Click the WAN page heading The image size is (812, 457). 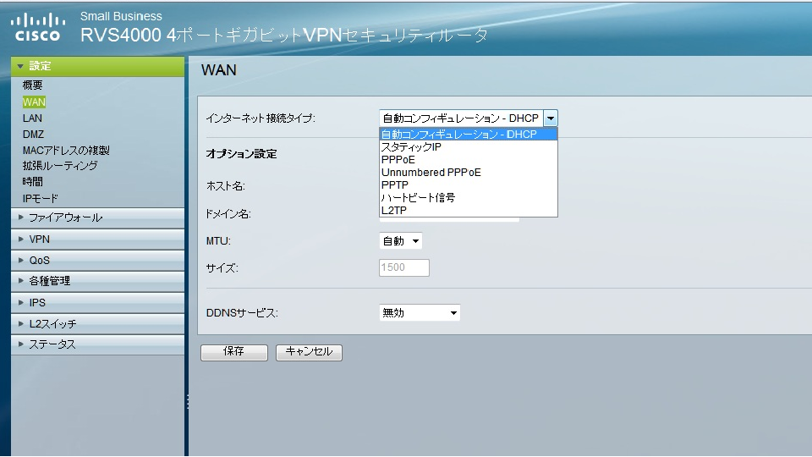[x=219, y=70]
